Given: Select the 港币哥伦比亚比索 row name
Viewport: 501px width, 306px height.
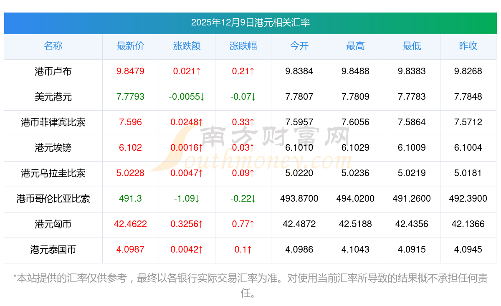Looking at the screenshot, I should (x=53, y=199).
